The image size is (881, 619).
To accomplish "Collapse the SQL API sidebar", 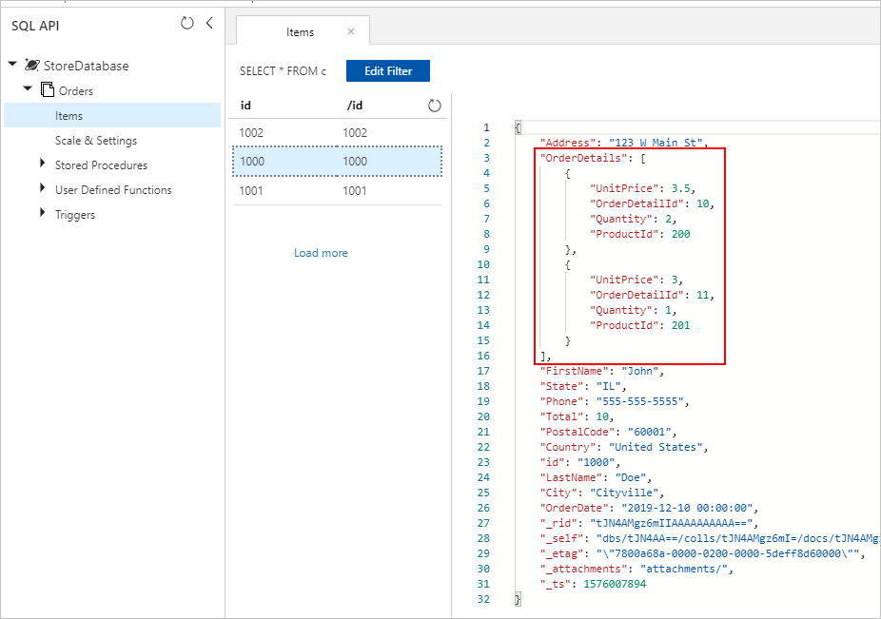I will tap(209, 25).
